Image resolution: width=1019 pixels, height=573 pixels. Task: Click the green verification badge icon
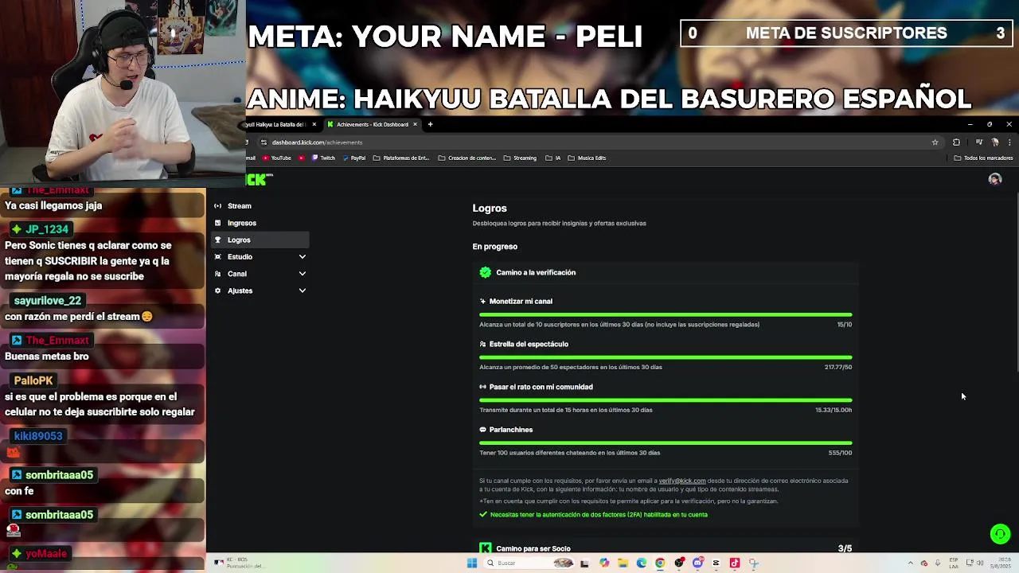[x=486, y=272]
